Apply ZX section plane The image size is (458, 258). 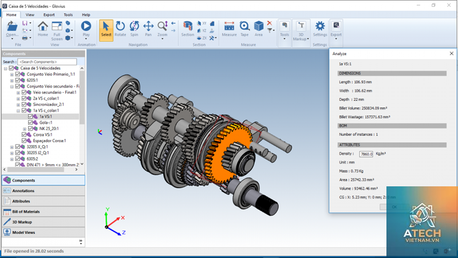click(x=202, y=38)
